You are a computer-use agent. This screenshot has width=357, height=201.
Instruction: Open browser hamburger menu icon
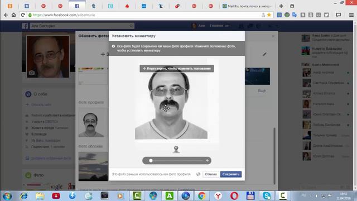pos(351,15)
